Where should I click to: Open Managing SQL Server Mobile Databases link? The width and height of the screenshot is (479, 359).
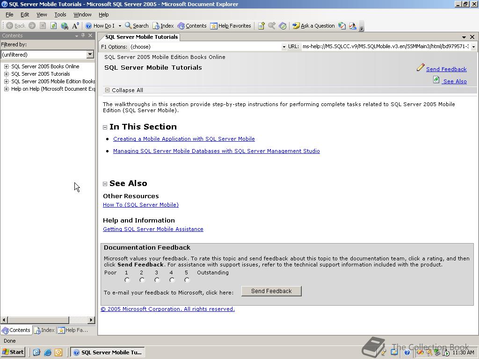[x=217, y=151]
